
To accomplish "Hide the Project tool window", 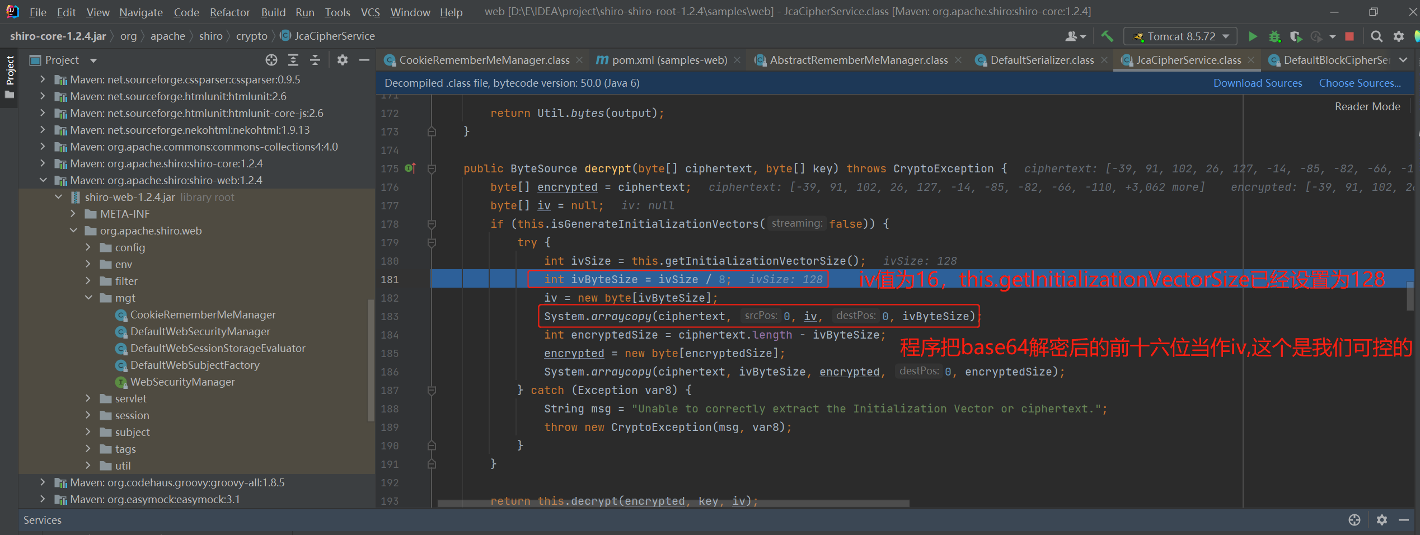I will pyautogui.click(x=364, y=60).
